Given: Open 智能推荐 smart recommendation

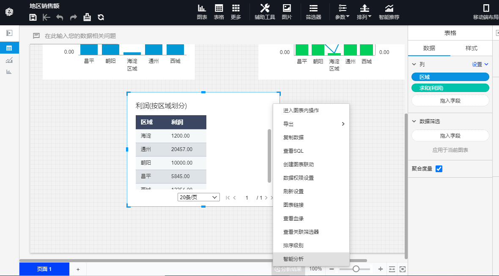Looking at the screenshot, I should point(389,12).
